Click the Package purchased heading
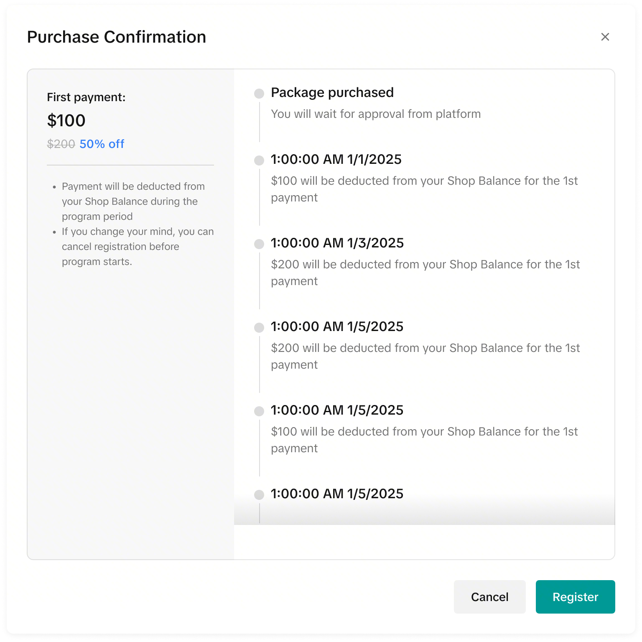Image resolution: width=642 pixels, height=642 pixels. tap(332, 92)
